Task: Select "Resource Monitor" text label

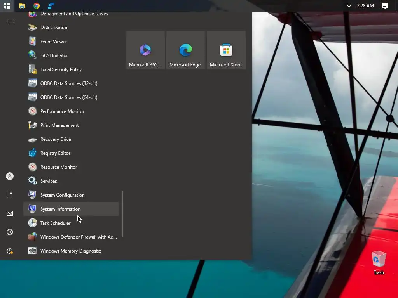Action: pos(58,167)
